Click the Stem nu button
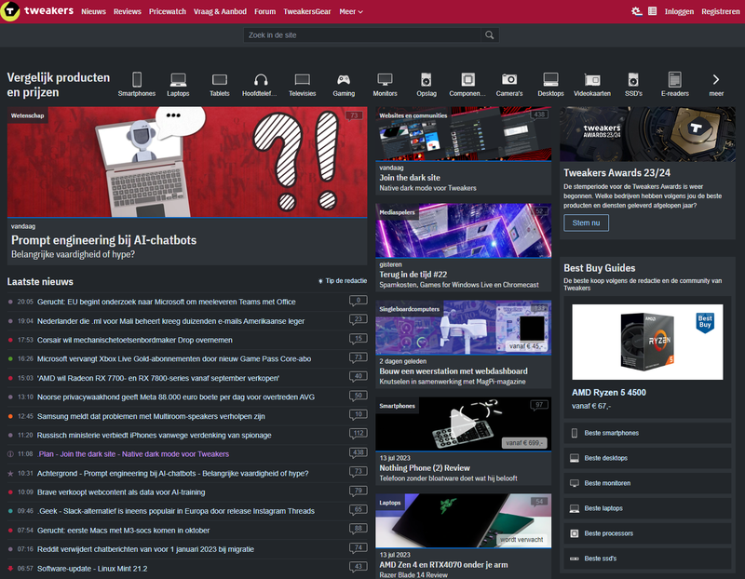 tap(586, 222)
